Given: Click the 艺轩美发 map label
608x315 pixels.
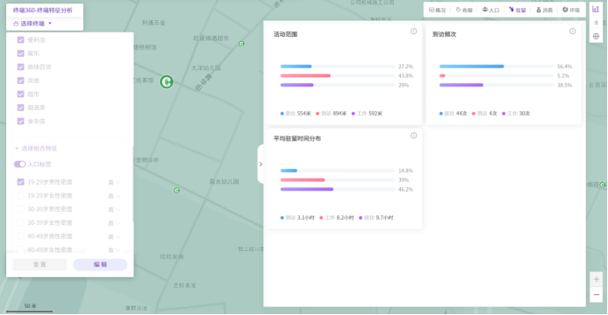Looking at the screenshot, I should coord(184,285).
